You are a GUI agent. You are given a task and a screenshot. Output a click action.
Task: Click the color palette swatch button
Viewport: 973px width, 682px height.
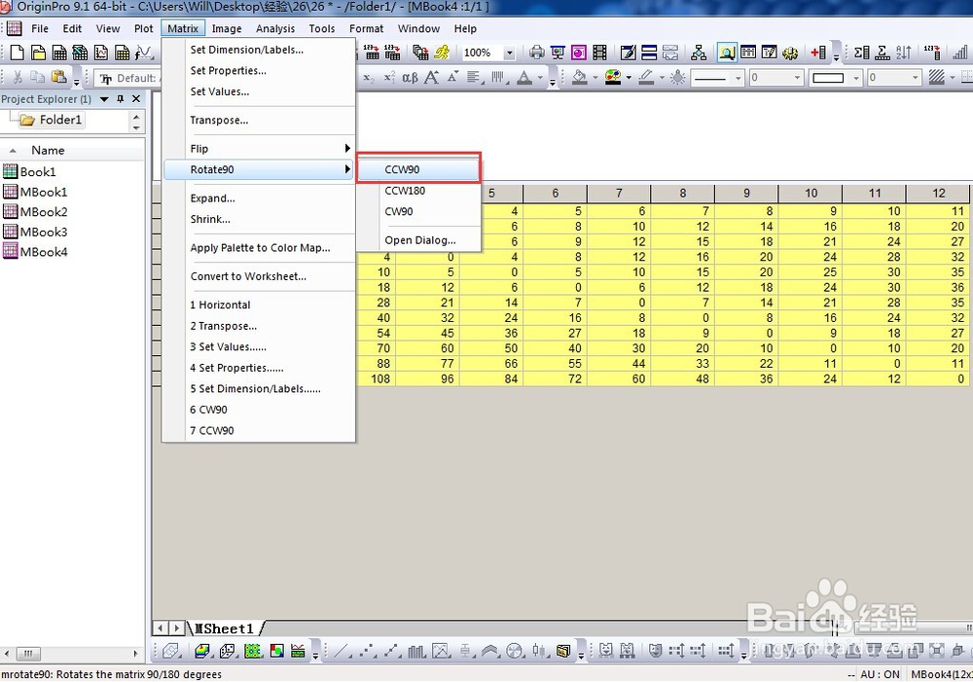(x=613, y=78)
